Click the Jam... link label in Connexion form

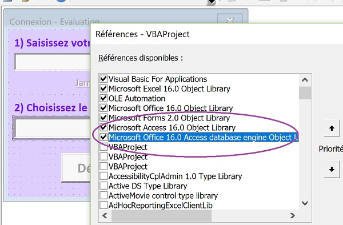click(83, 83)
